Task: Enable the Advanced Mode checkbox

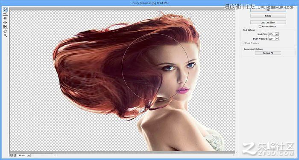Action: [x=260, y=26]
